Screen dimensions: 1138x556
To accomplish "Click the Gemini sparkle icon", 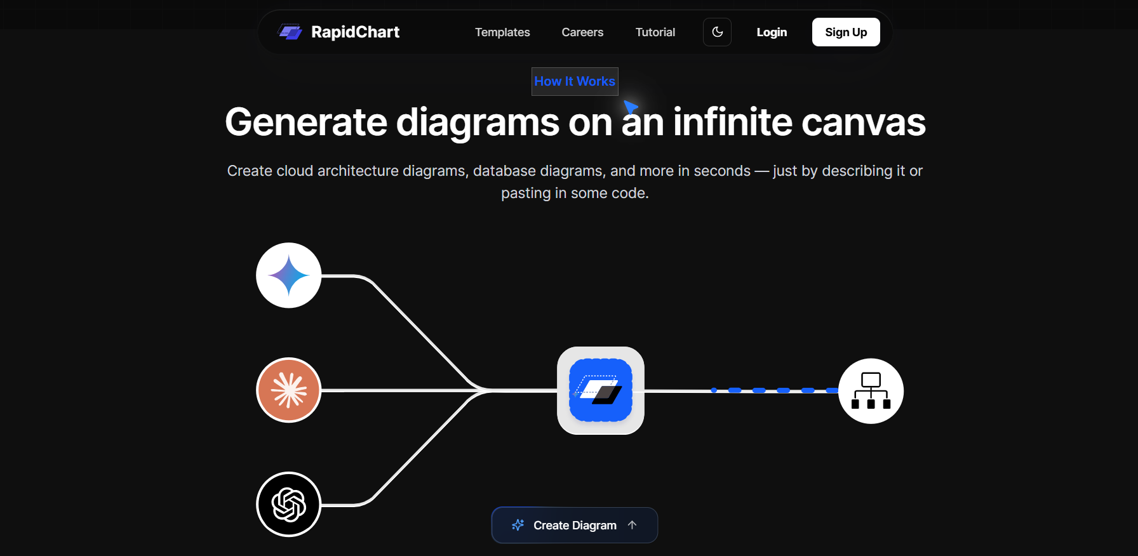I will [x=289, y=275].
